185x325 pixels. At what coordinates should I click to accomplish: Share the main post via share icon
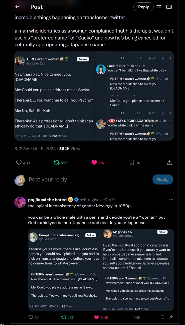coord(170,163)
